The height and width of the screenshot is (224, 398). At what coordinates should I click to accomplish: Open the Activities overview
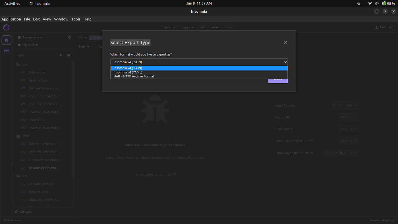(12, 3)
